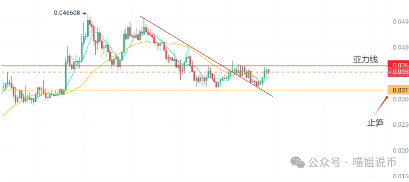Select the descending red trendline

(x=206, y=56)
